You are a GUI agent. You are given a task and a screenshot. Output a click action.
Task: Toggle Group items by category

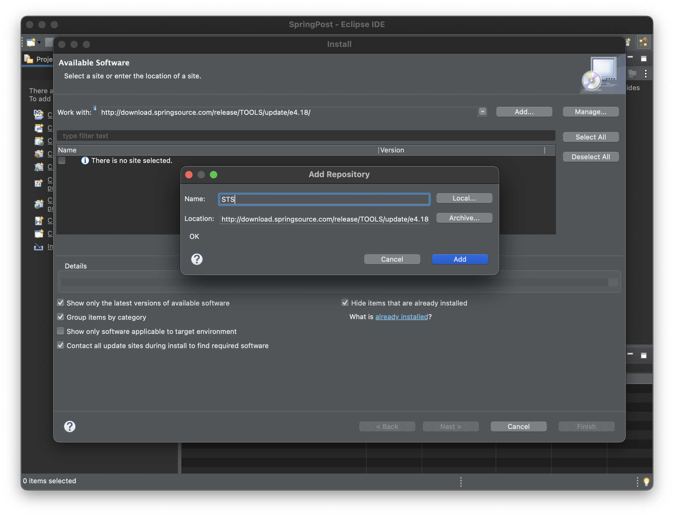pos(61,317)
